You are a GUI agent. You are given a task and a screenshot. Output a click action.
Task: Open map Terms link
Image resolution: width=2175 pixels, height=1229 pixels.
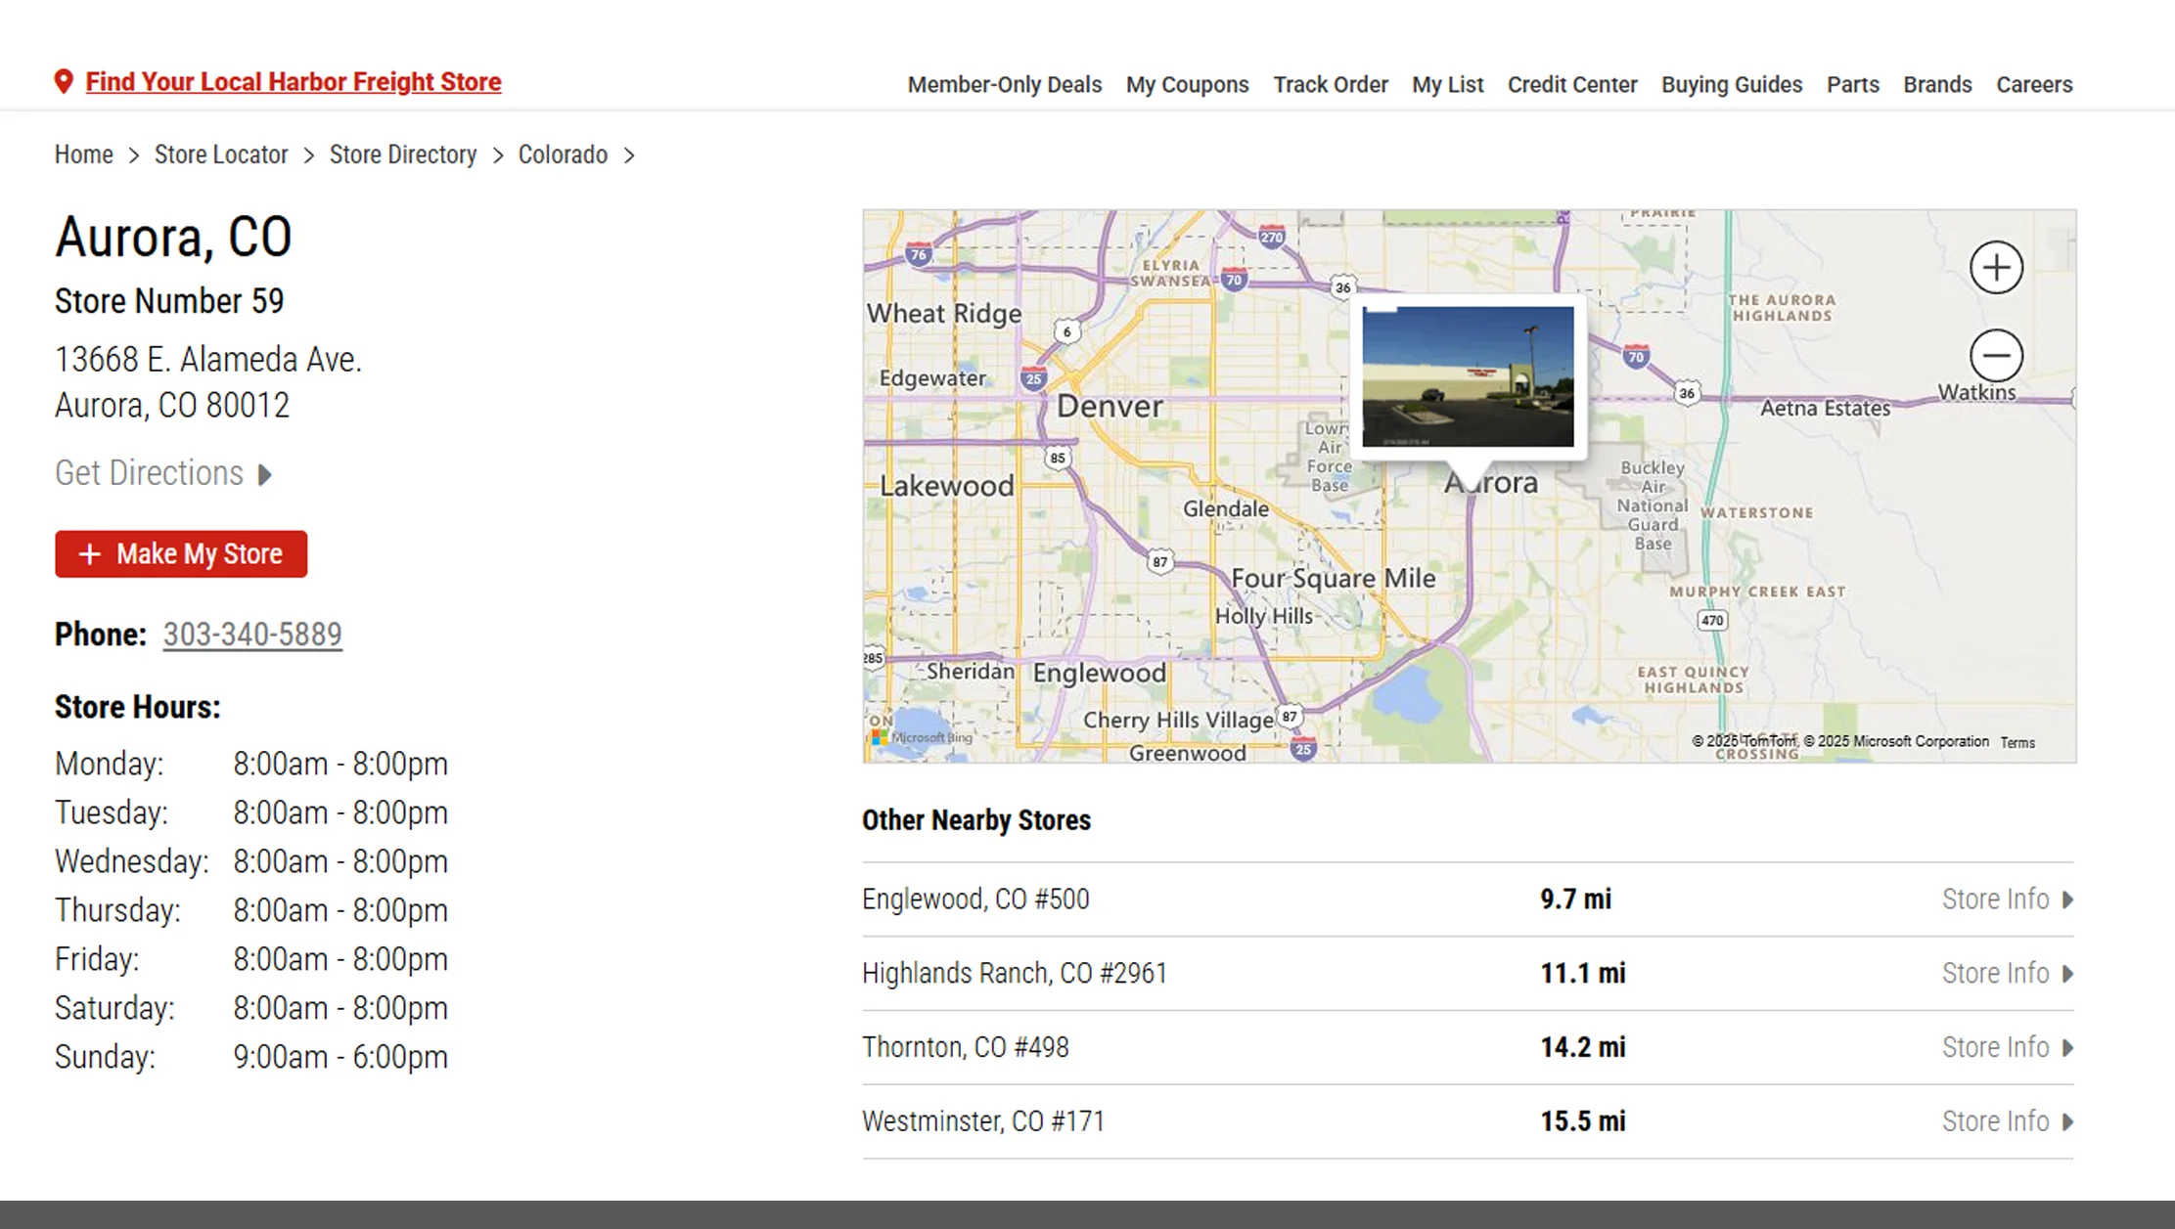pos(2017,743)
